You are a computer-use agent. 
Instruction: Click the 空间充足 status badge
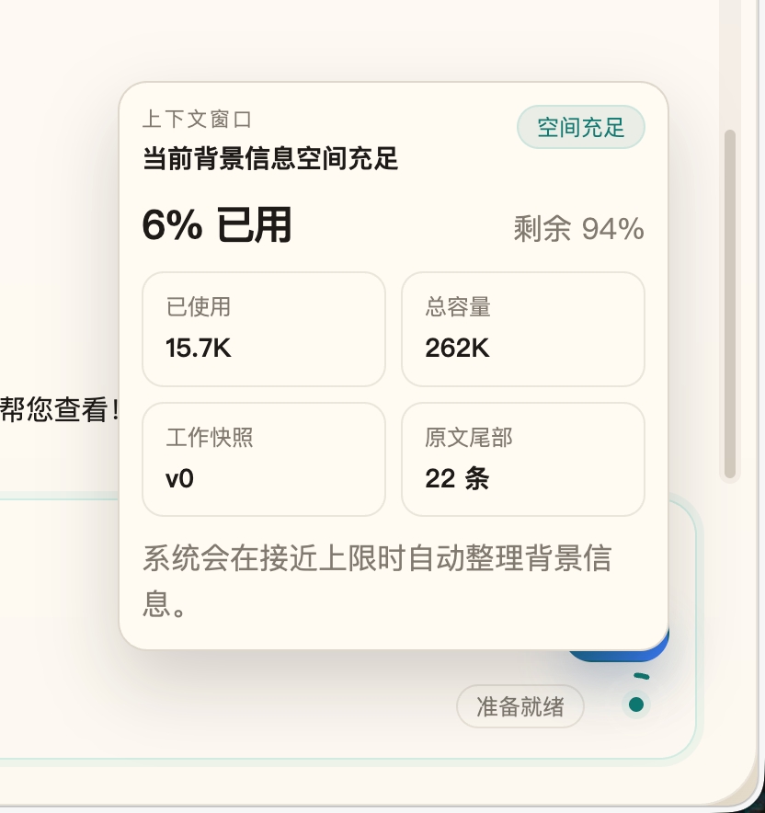(581, 127)
